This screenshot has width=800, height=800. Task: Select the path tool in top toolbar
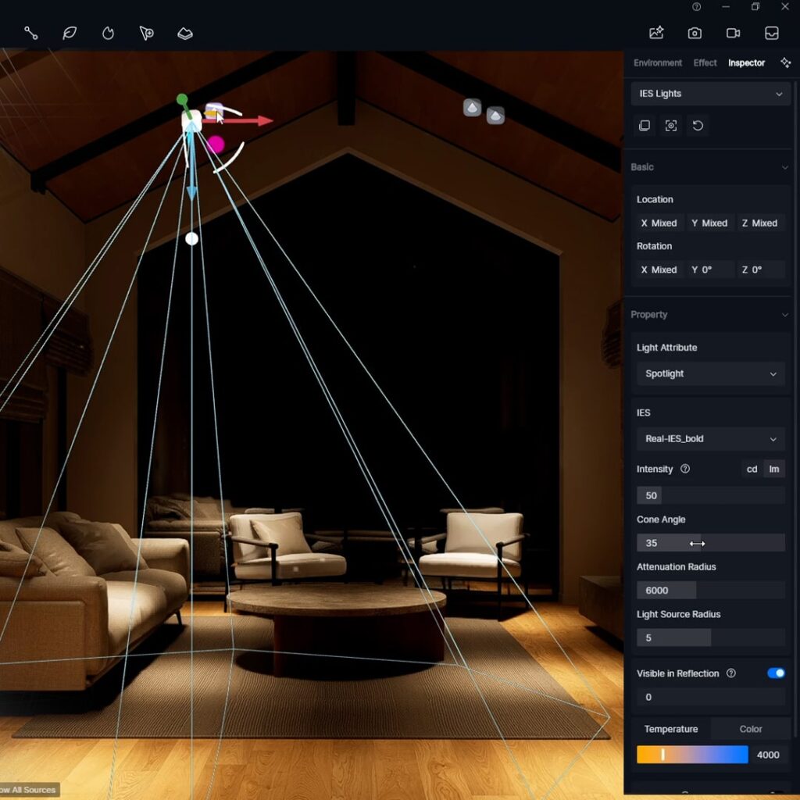[x=31, y=33]
